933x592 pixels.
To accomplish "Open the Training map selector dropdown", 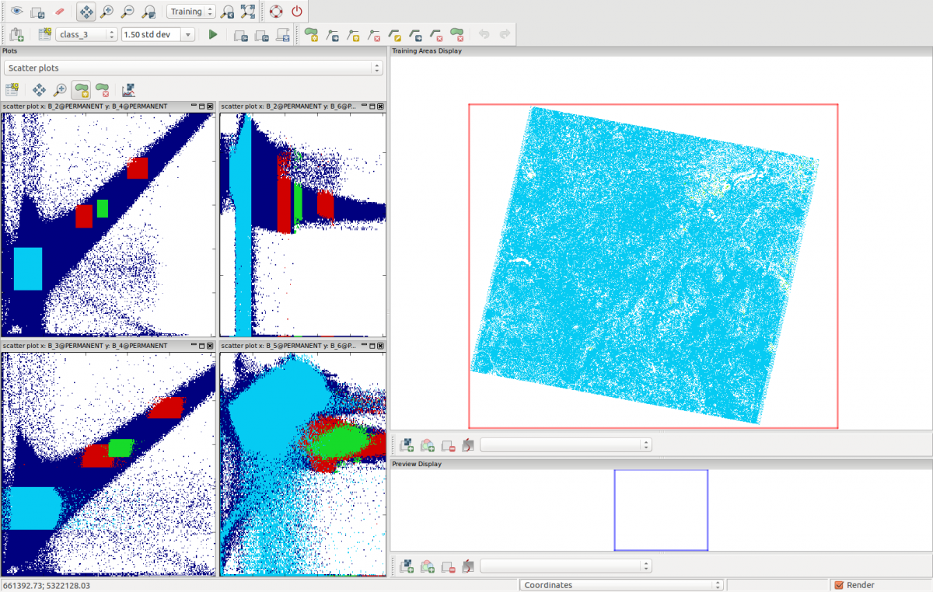I will (190, 12).
